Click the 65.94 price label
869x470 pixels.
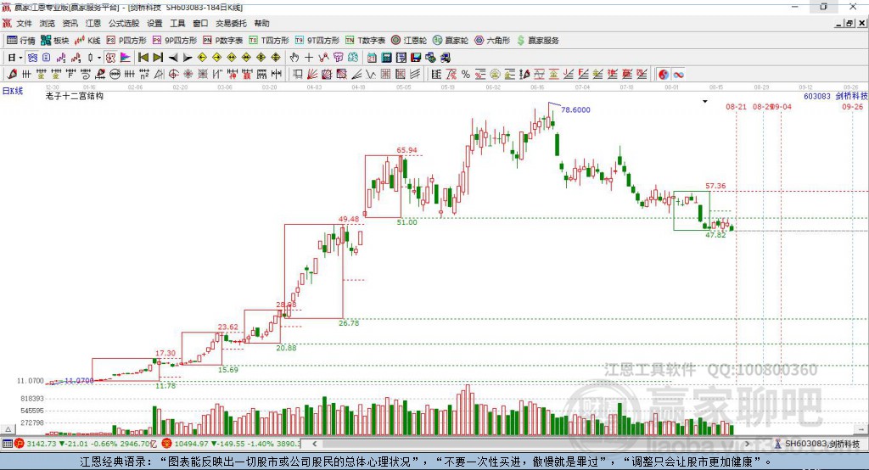click(x=406, y=150)
